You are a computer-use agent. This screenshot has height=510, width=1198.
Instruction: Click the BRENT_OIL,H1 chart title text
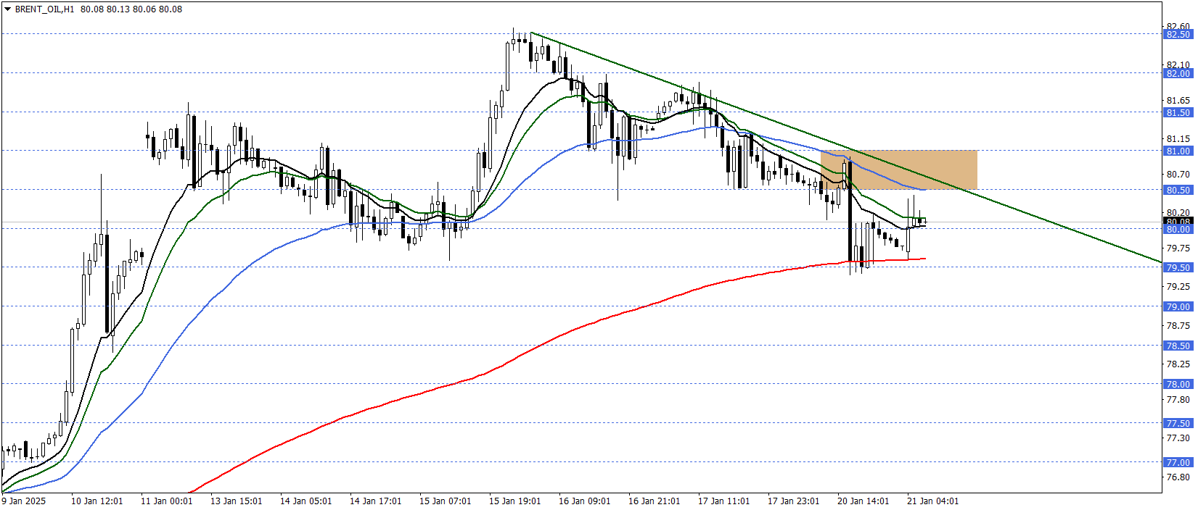(44, 9)
